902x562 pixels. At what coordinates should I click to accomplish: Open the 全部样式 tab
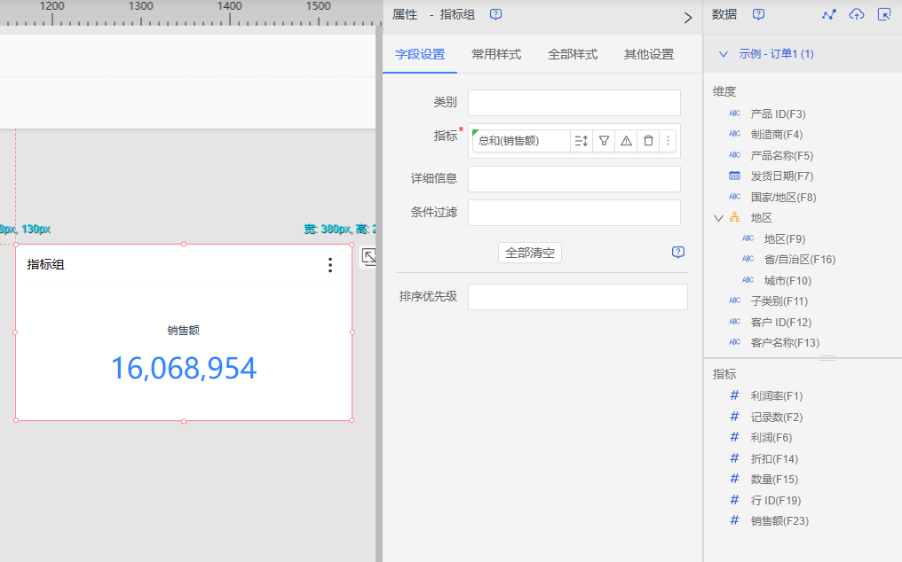[572, 54]
